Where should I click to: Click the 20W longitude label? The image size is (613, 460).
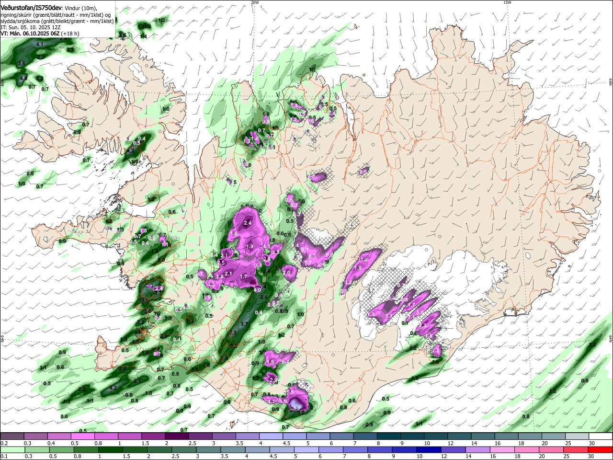coord(255,2)
